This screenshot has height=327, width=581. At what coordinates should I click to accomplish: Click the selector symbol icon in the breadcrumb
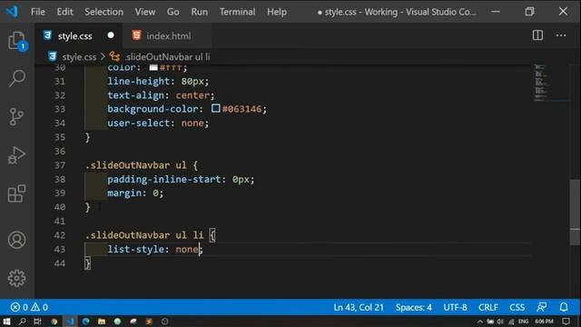point(114,56)
